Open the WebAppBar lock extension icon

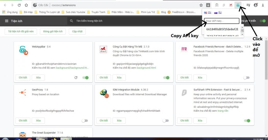tap(238, 5)
